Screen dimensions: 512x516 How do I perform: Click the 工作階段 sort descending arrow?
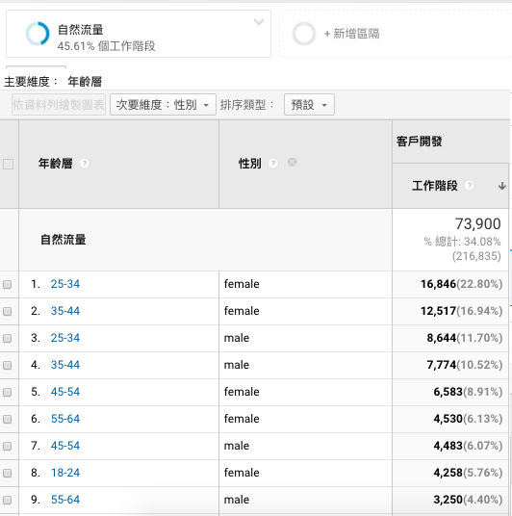tap(501, 186)
